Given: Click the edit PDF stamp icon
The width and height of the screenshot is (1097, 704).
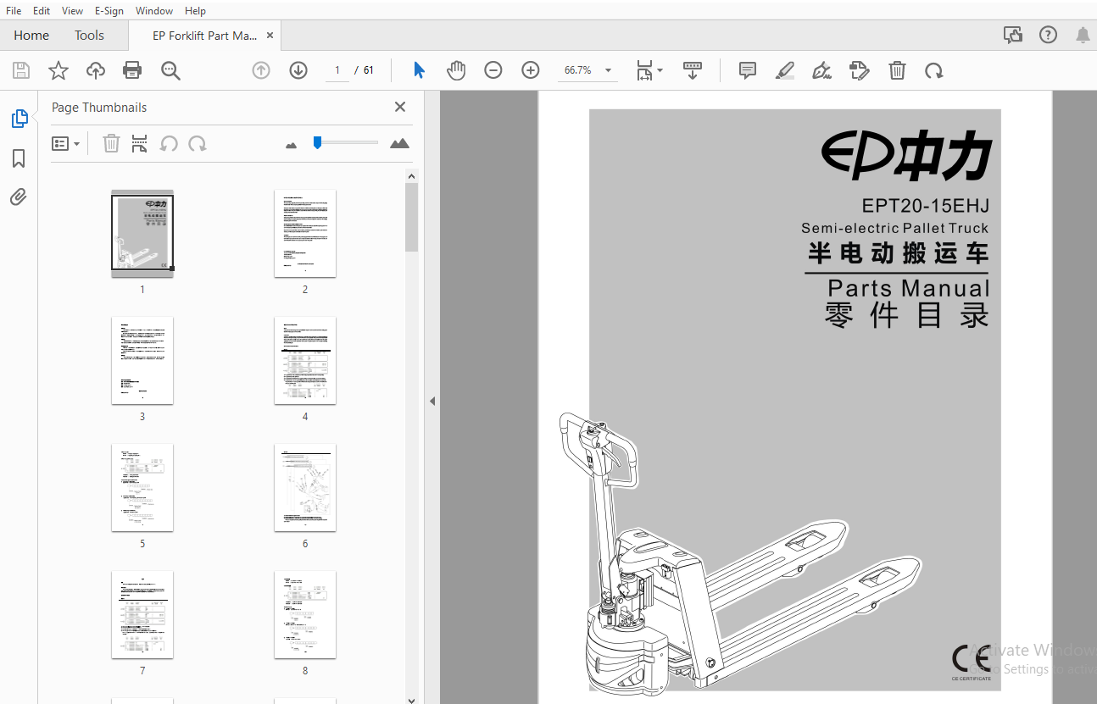Looking at the screenshot, I should pos(860,70).
